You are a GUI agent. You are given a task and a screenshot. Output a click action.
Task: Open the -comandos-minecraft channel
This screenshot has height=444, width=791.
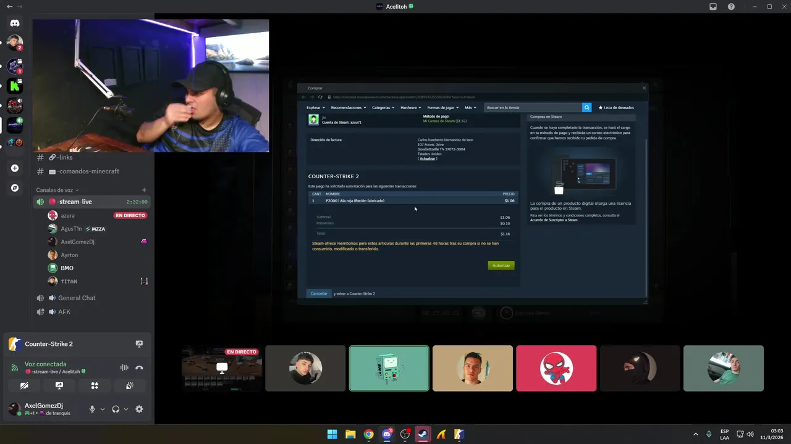click(91, 171)
